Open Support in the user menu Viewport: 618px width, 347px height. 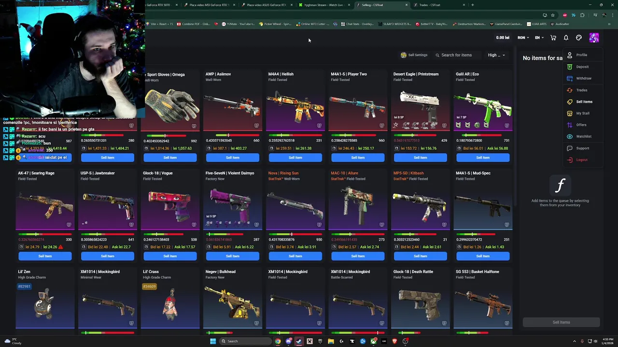pyautogui.click(x=582, y=148)
